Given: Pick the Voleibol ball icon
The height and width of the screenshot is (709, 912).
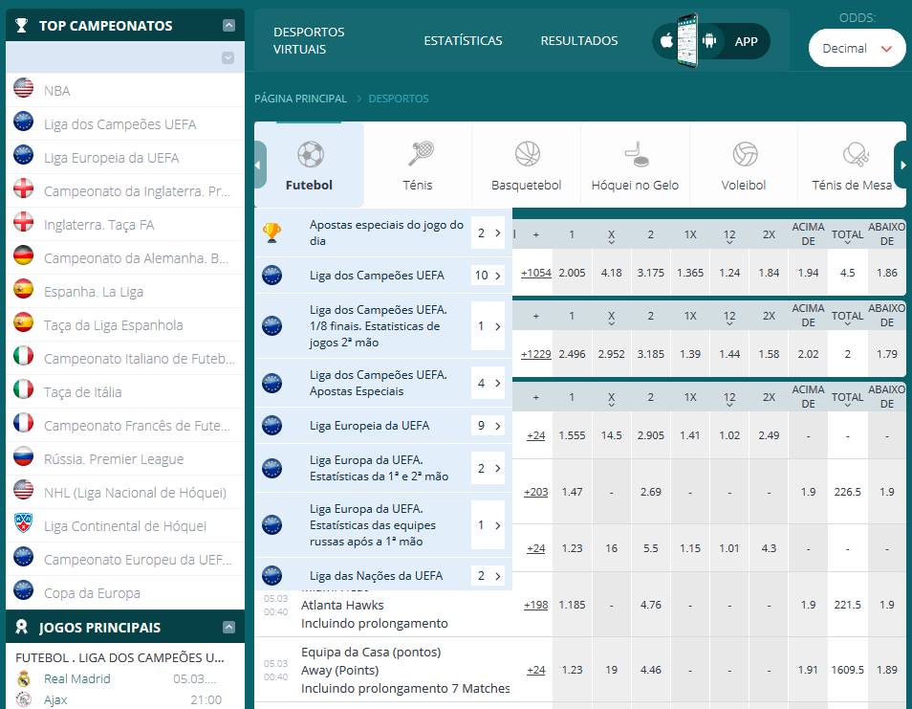Looking at the screenshot, I should 744,154.
